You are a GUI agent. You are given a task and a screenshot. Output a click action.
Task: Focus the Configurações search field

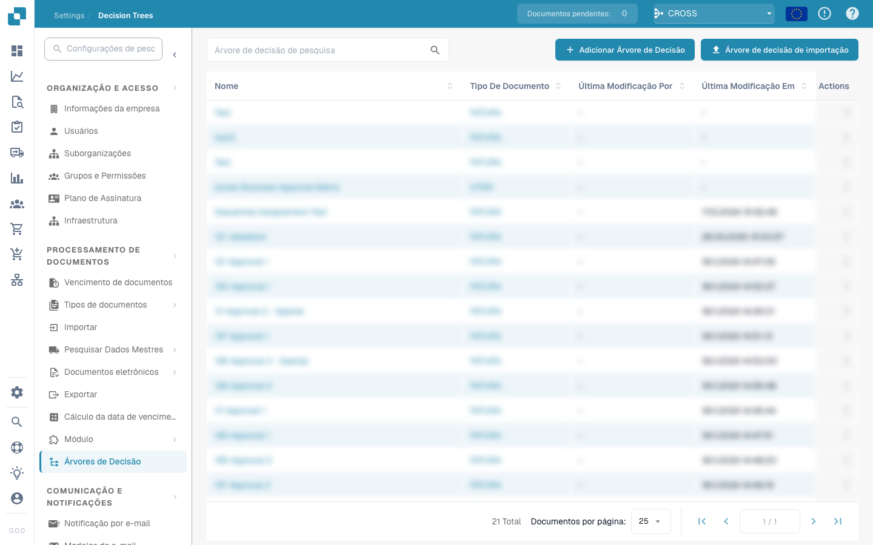(x=104, y=48)
